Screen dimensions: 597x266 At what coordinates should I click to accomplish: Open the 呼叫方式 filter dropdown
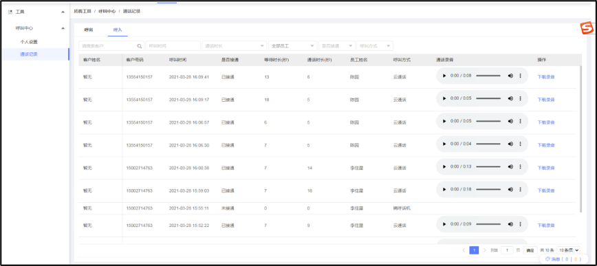click(375, 46)
